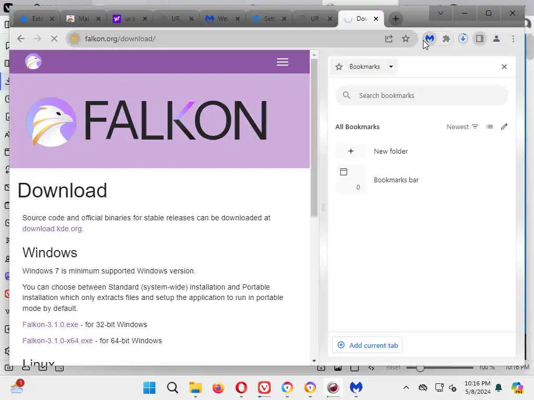
Task: Open Windows Start menu
Action: [149, 387]
